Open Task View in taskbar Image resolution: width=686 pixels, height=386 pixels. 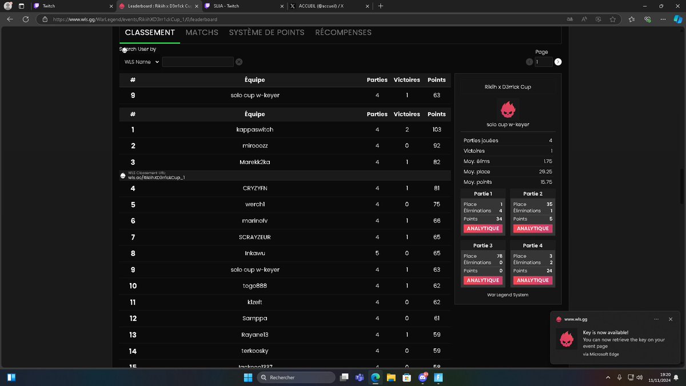(344, 377)
